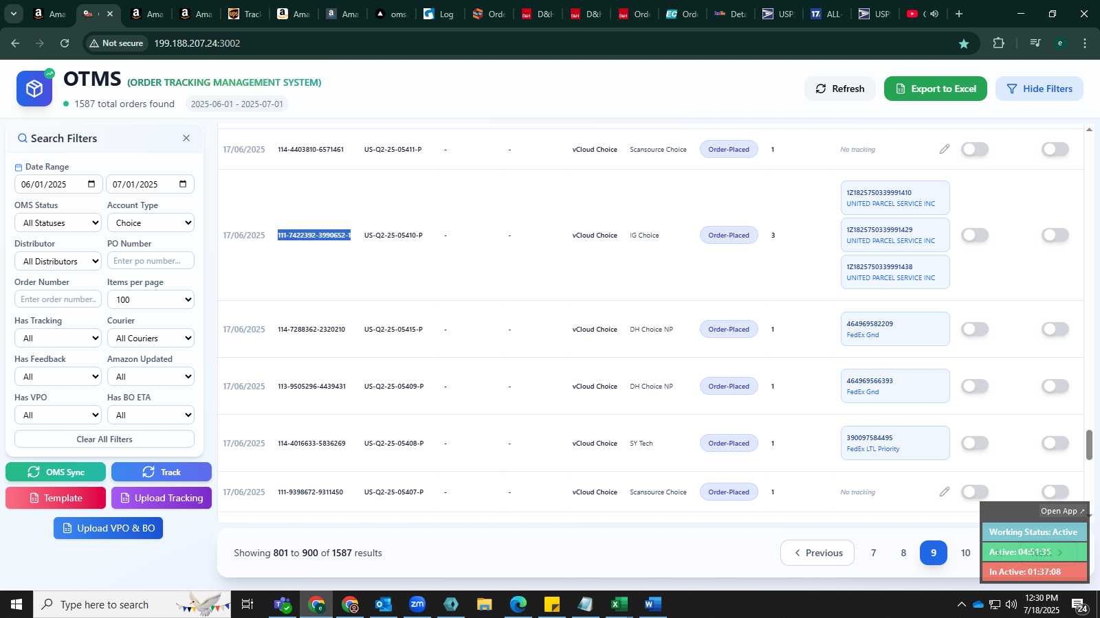Expand the Has Tracking dropdown

tap(58, 338)
